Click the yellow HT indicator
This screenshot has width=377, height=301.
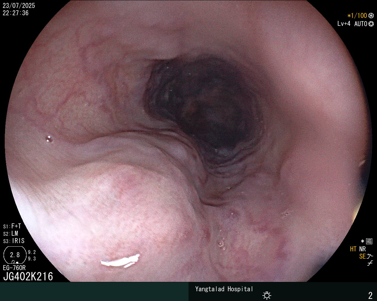tap(353, 249)
